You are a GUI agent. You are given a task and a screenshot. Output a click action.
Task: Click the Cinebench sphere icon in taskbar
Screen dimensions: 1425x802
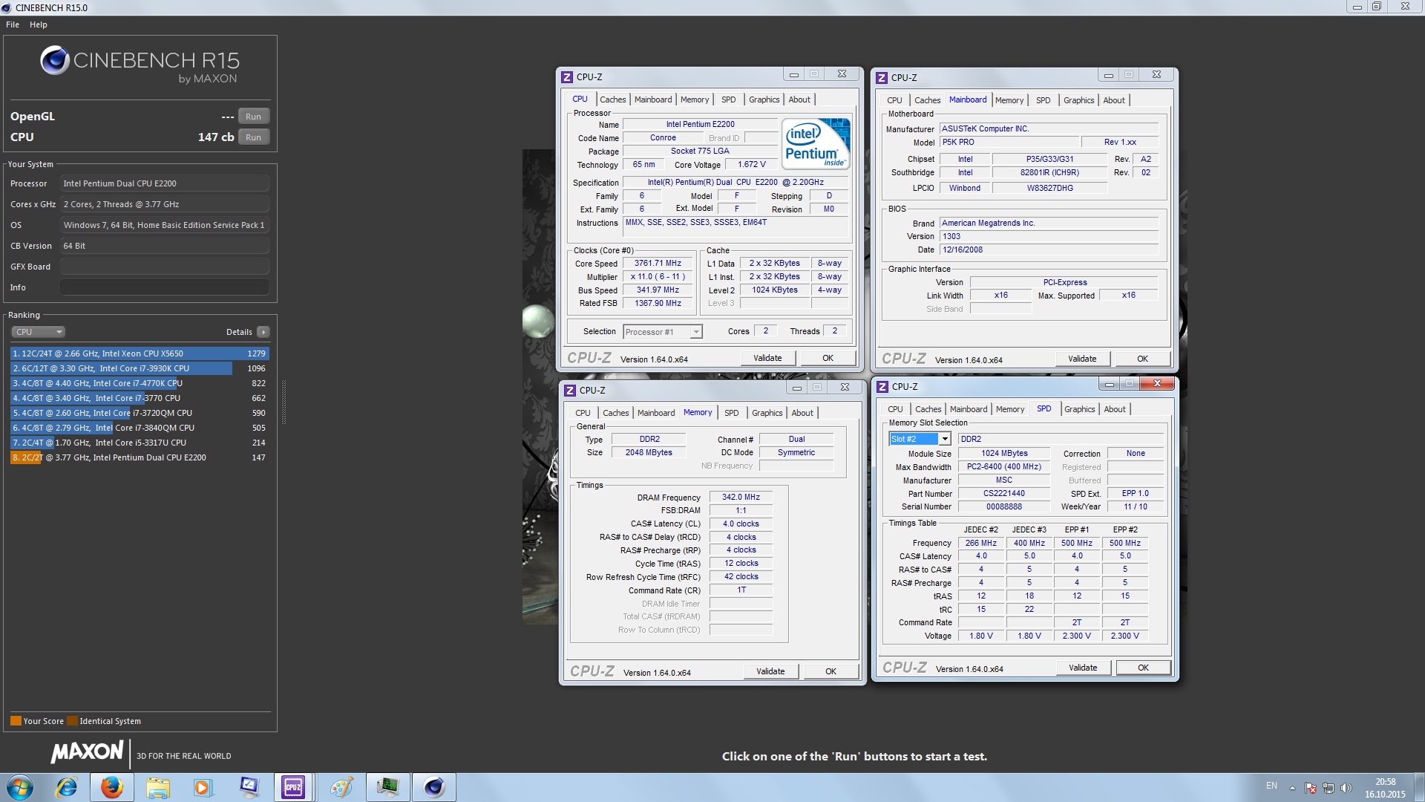434,787
